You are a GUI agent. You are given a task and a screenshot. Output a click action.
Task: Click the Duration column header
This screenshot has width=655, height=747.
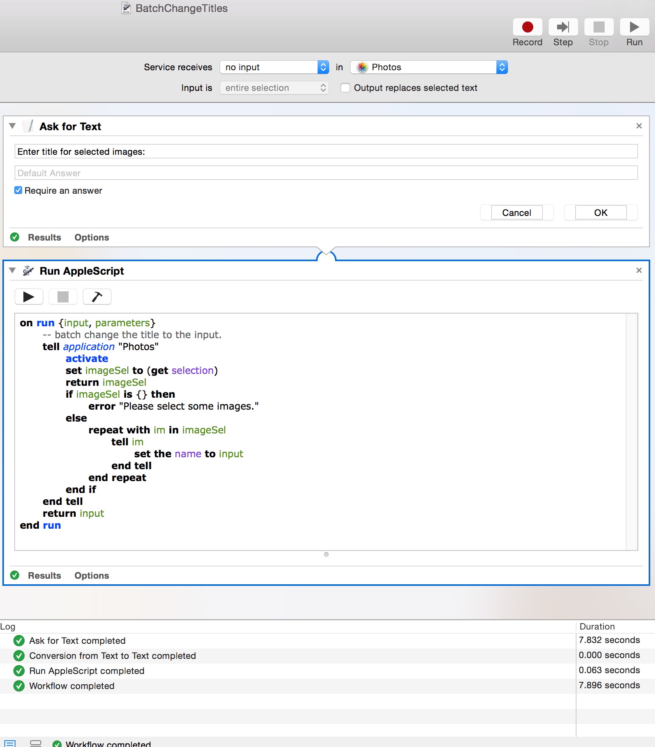597,626
